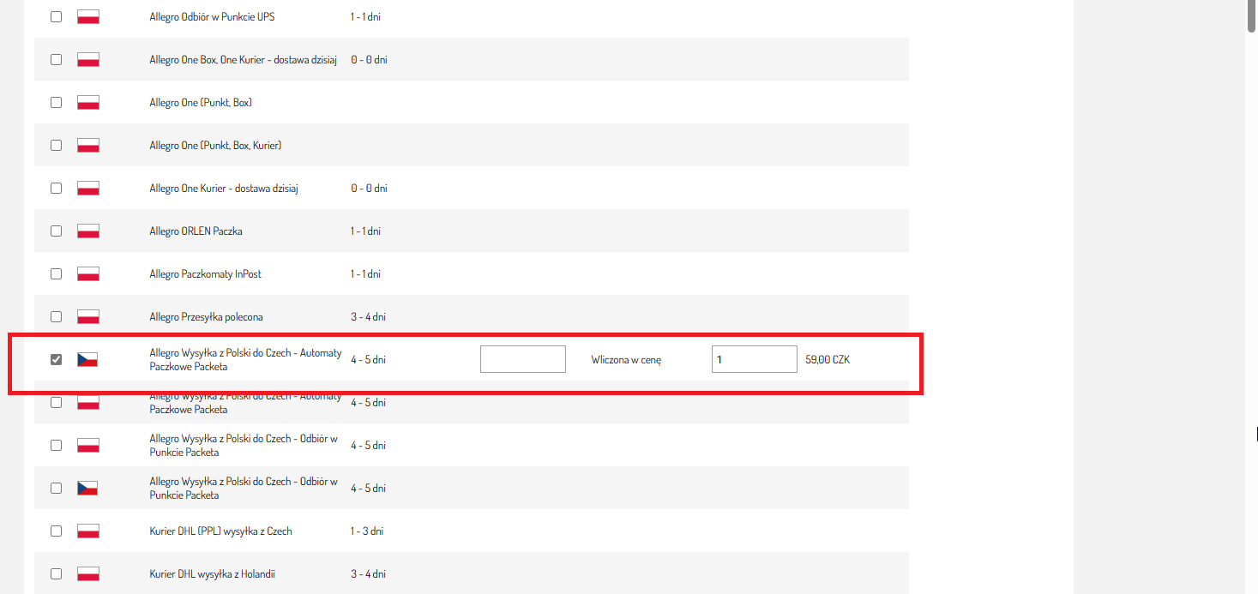
Task: Focus the empty field before Wliczona w cenę
Action: click(x=523, y=359)
